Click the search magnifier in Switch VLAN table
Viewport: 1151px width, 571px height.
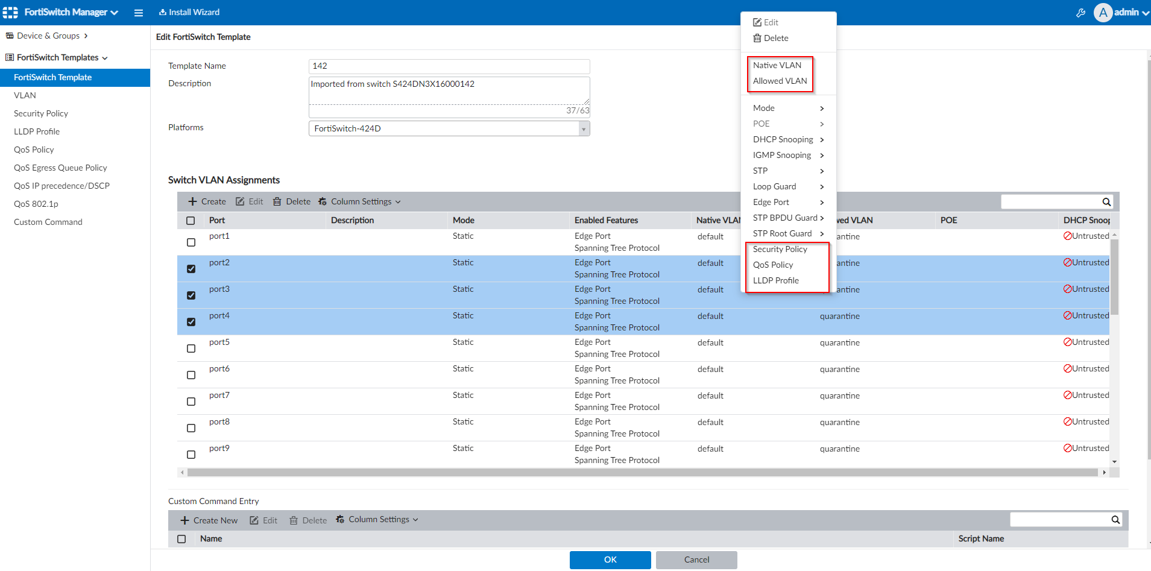pyautogui.click(x=1106, y=202)
